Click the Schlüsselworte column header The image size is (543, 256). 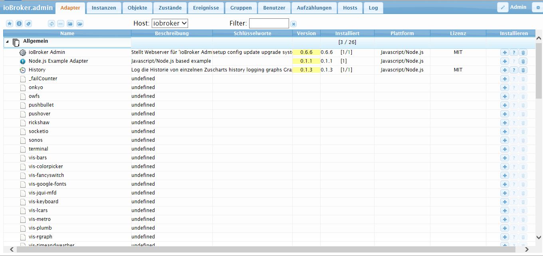coord(252,33)
